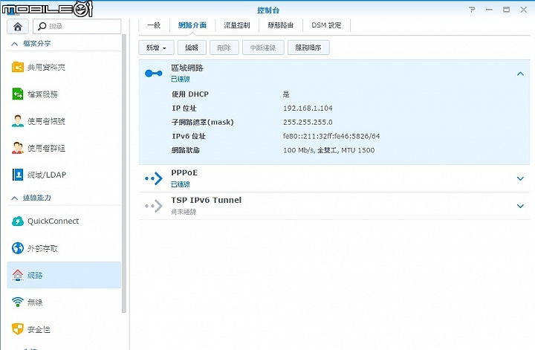The width and height of the screenshot is (535, 350).
Task: Focus the sidebar search field
Action: pyautogui.click(x=77, y=26)
